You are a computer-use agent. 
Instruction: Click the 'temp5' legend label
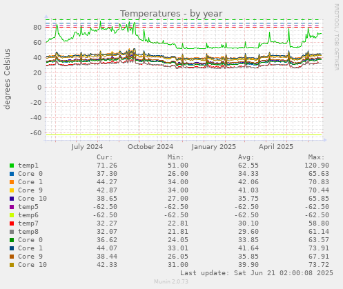click(x=28, y=207)
